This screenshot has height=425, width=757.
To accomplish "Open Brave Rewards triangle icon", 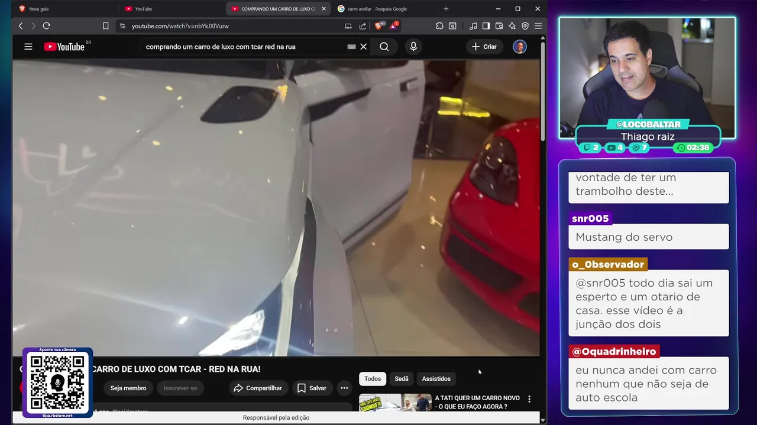I will 393,26.
